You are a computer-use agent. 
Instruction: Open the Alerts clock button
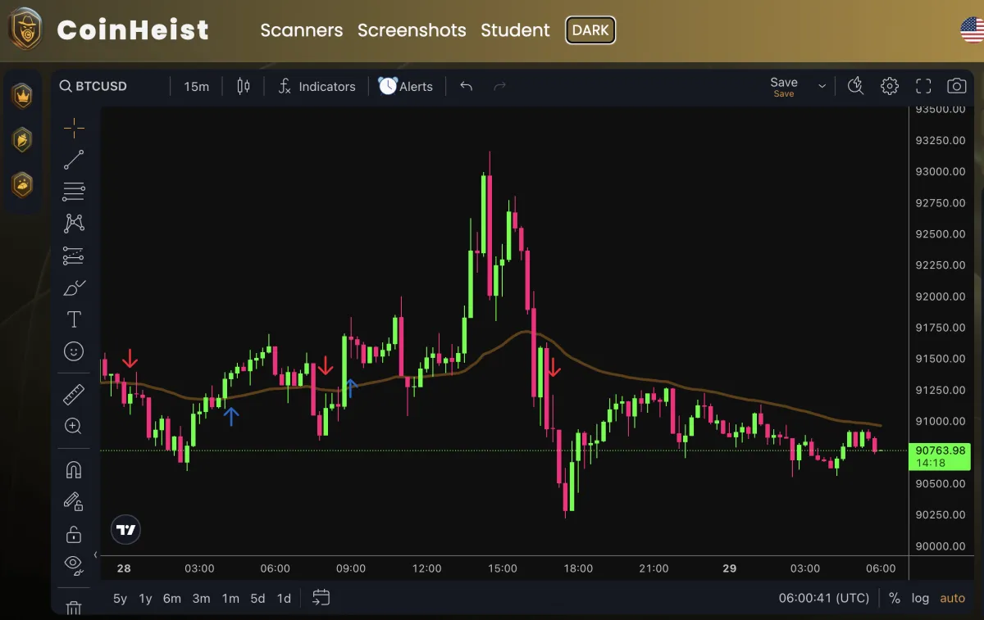[405, 86]
